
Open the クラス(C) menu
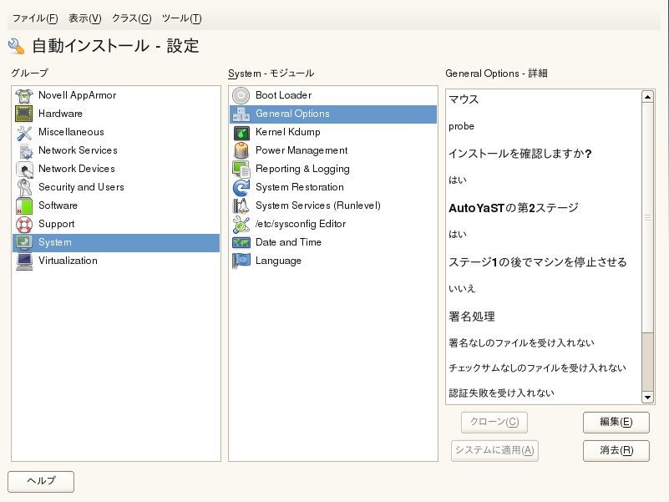point(131,18)
